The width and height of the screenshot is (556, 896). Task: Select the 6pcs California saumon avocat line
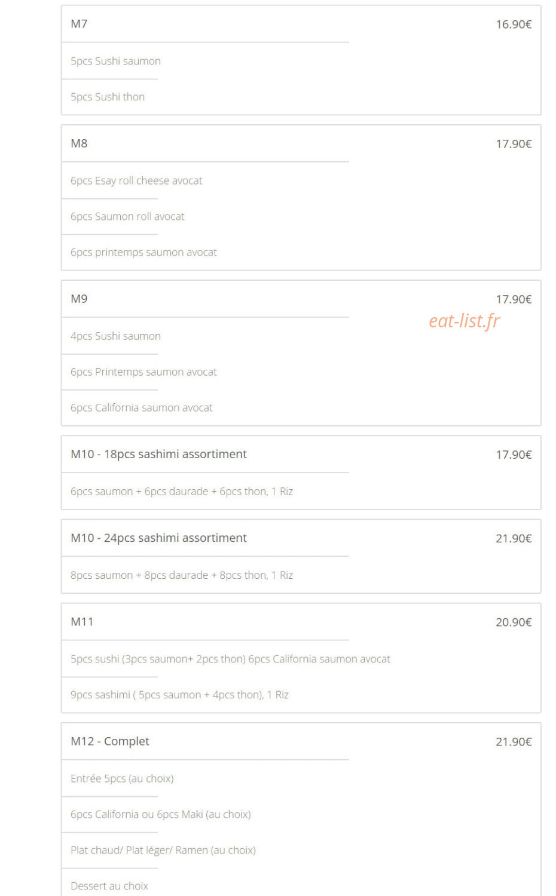142,407
